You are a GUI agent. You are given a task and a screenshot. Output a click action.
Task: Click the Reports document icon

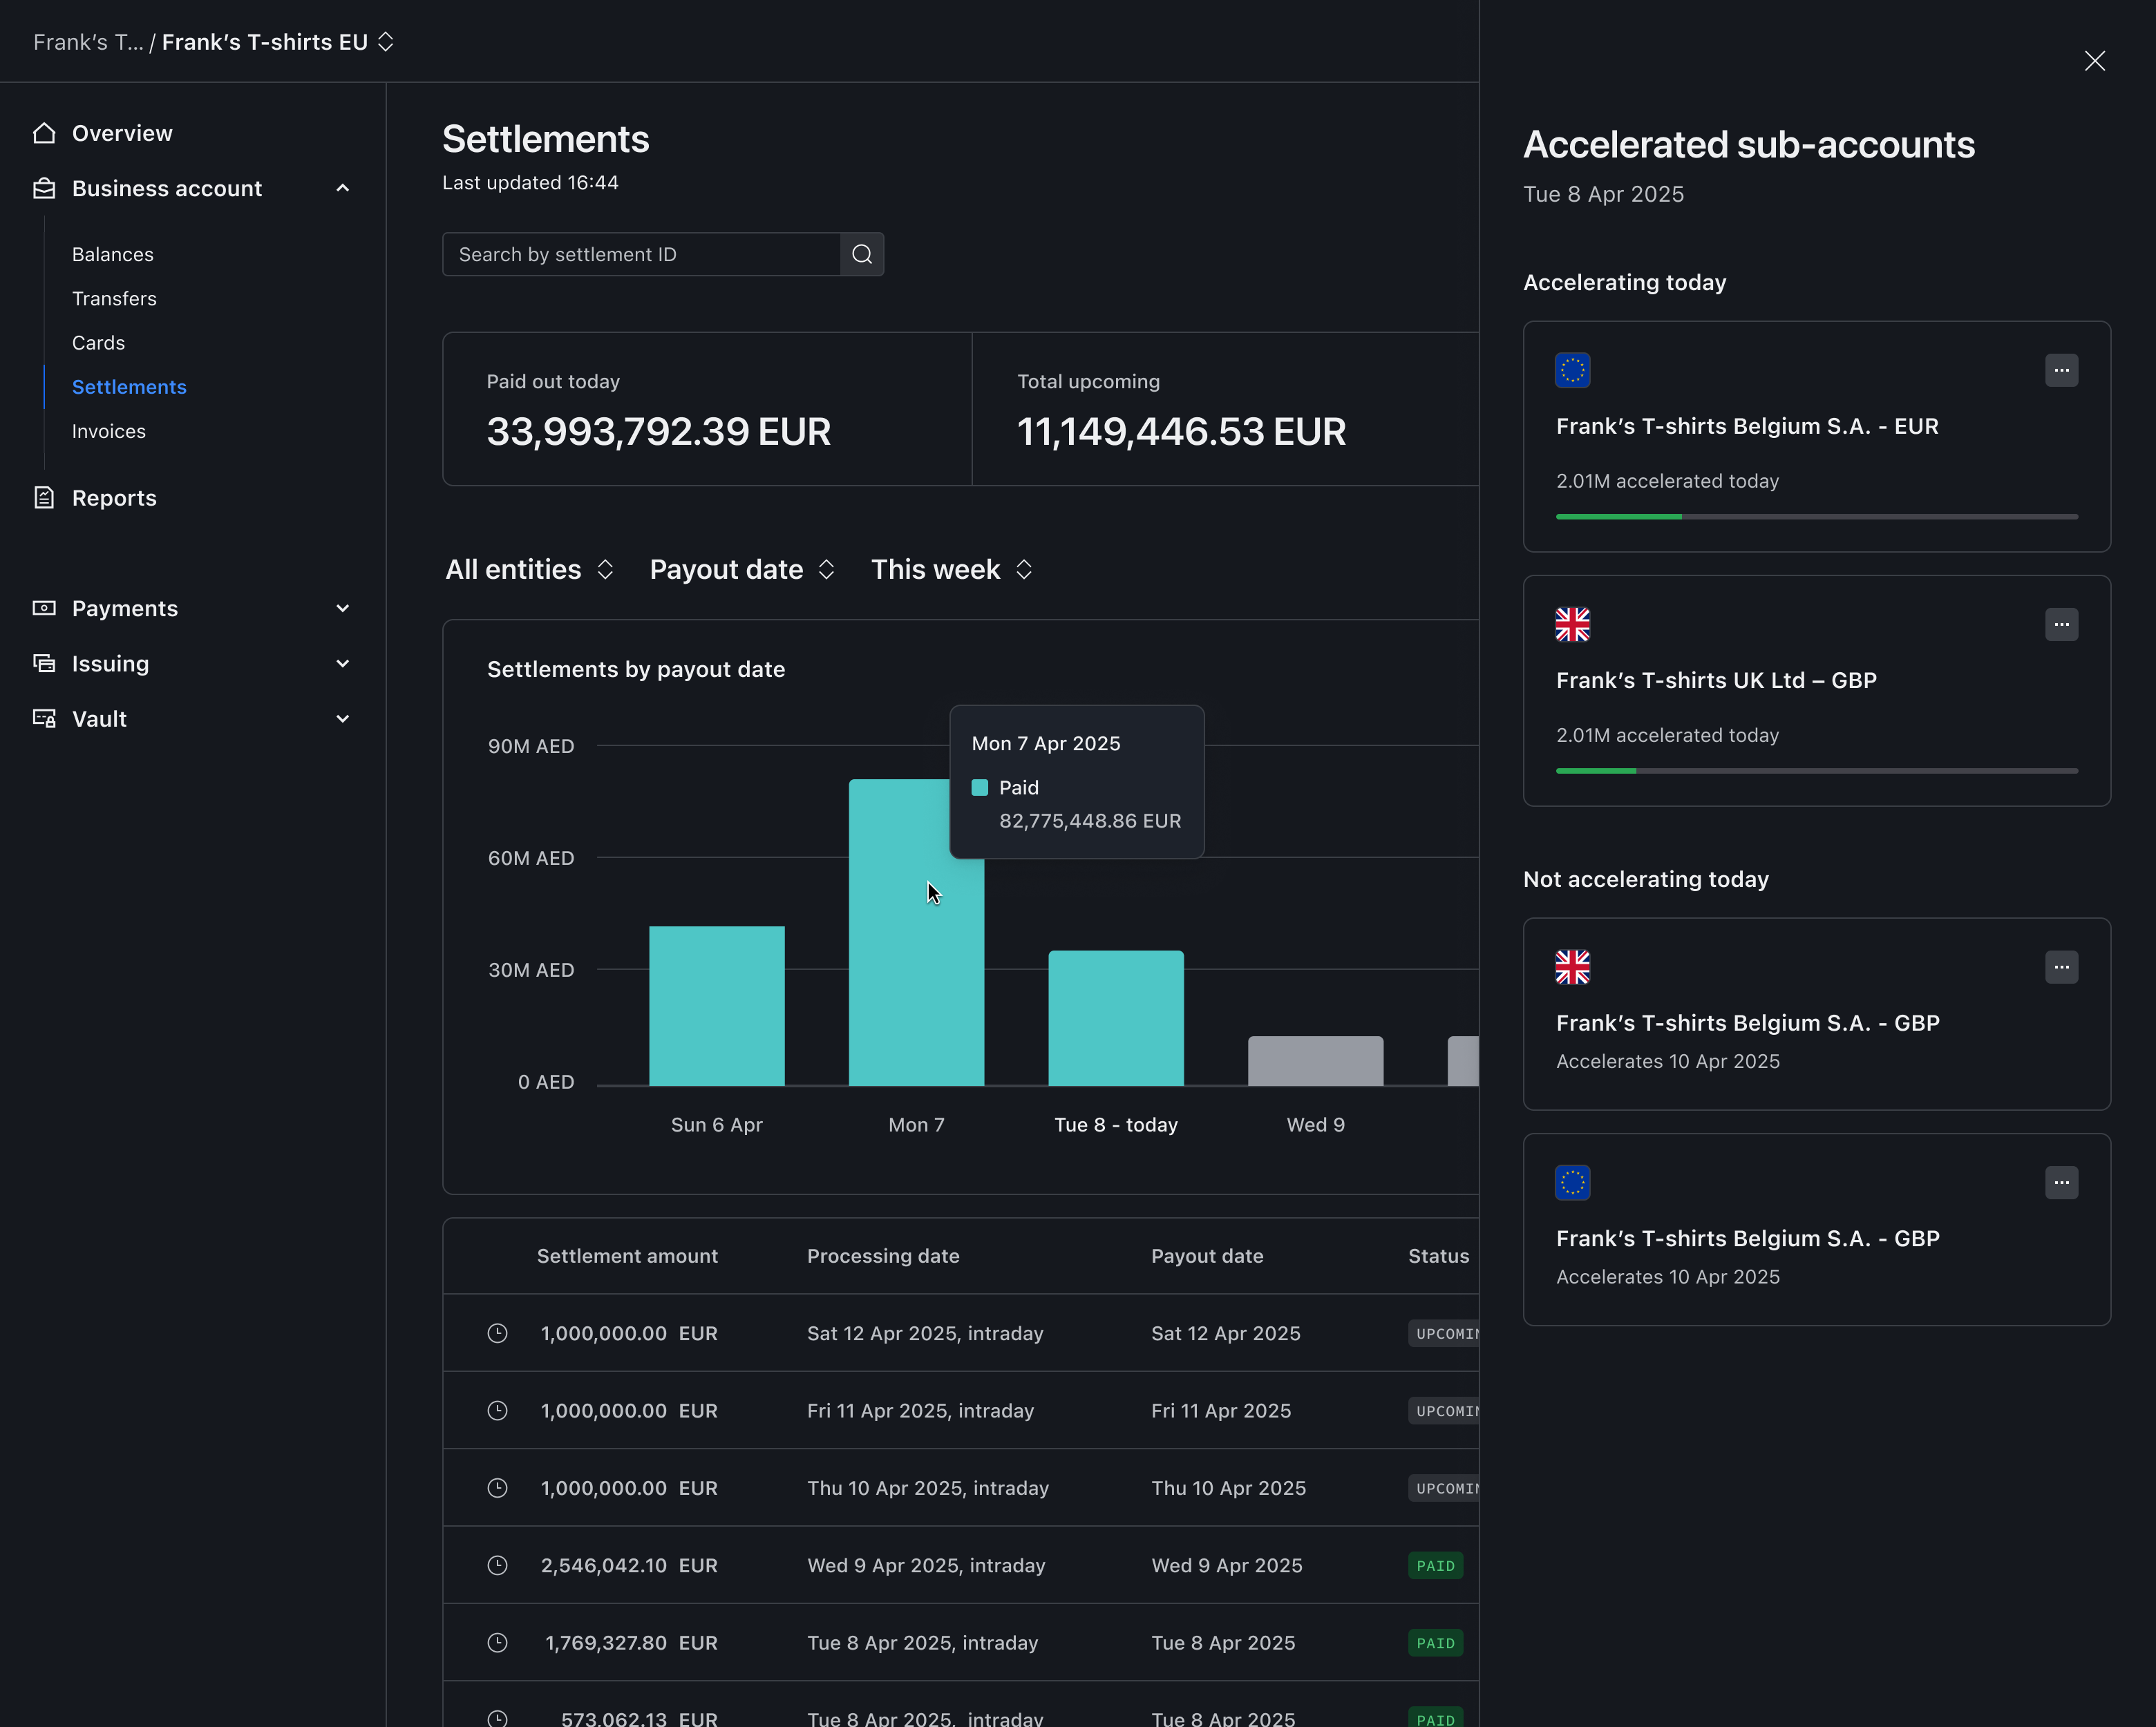44,497
